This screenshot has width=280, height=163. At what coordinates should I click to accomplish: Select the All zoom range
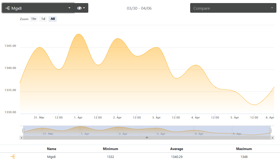click(x=53, y=19)
